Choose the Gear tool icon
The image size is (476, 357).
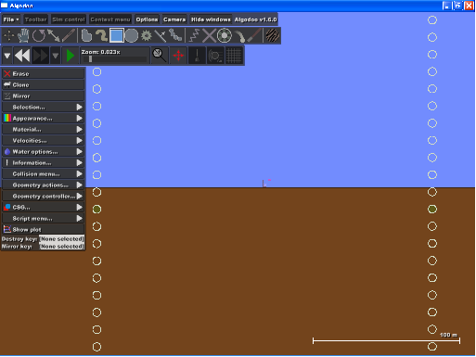pos(147,35)
